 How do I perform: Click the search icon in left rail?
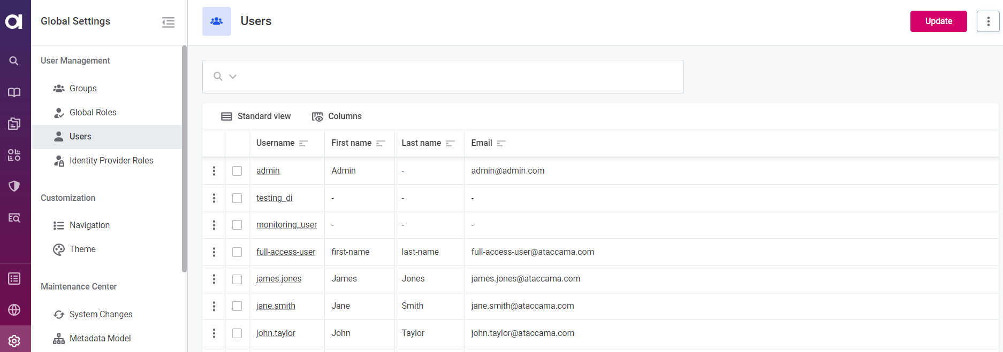coord(14,61)
